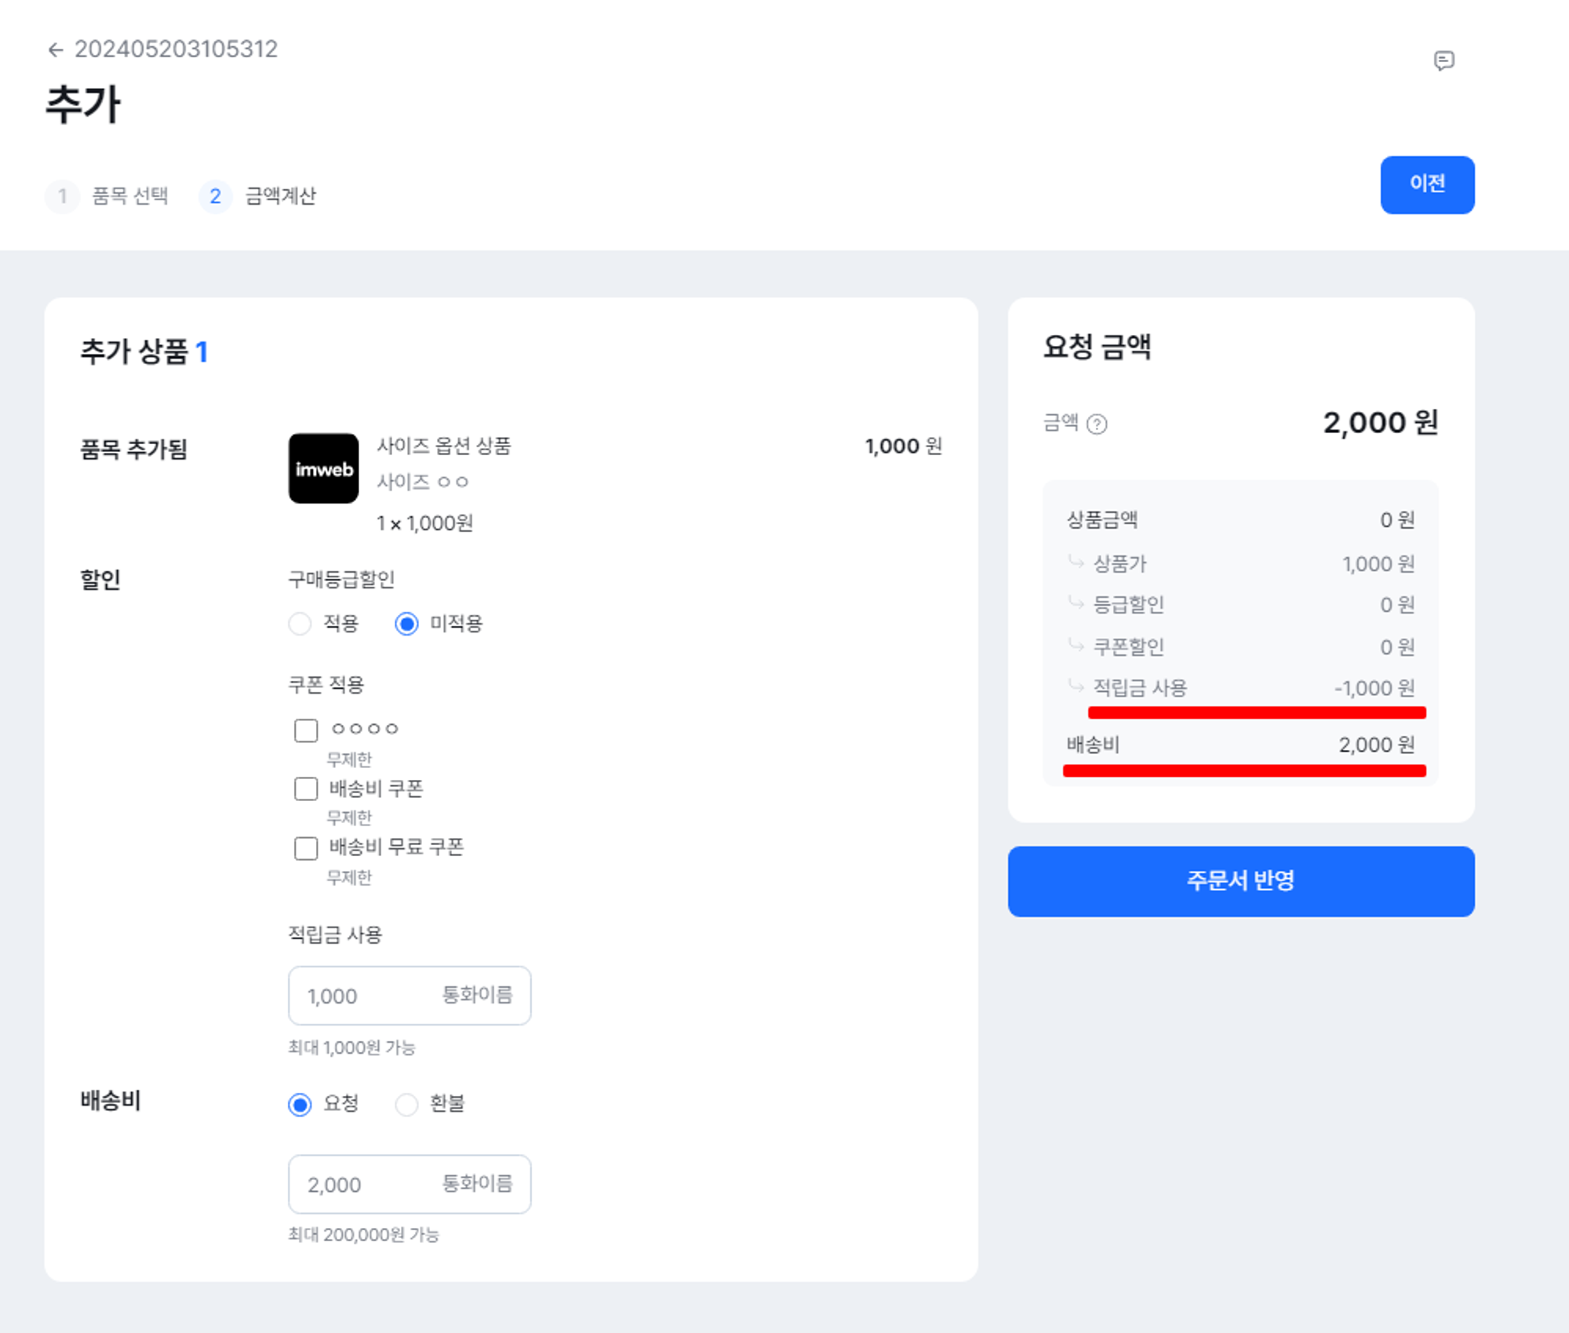Select the 적용 grade discount radio
Screen dimensions: 1569x1333
[300, 624]
